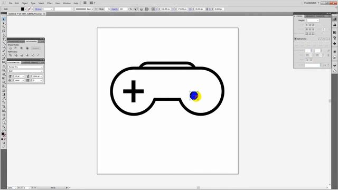Align stroke to inside
This screenshot has width=338, height=190.
click(310, 33)
